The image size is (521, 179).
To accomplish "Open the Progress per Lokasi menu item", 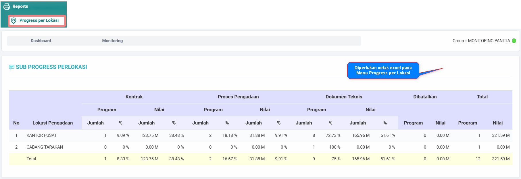I will click(39, 20).
